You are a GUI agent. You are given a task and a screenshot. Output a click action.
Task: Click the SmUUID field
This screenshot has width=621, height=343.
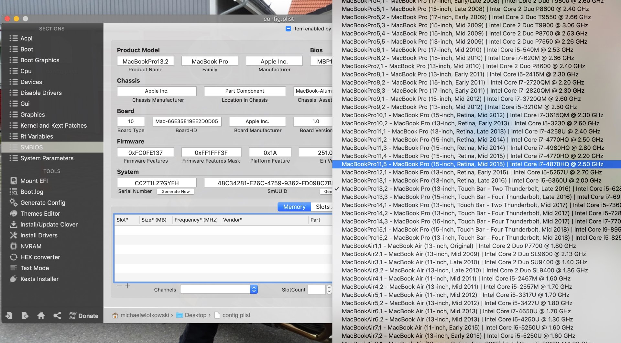268,183
